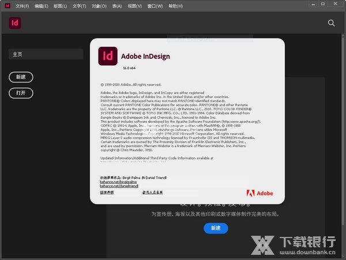
Task: Click the Id logo in About dialog
Action: click(108, 56)
